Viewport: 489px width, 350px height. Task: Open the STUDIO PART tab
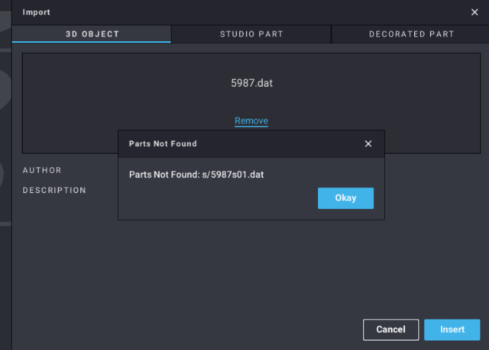coord(251,34)
